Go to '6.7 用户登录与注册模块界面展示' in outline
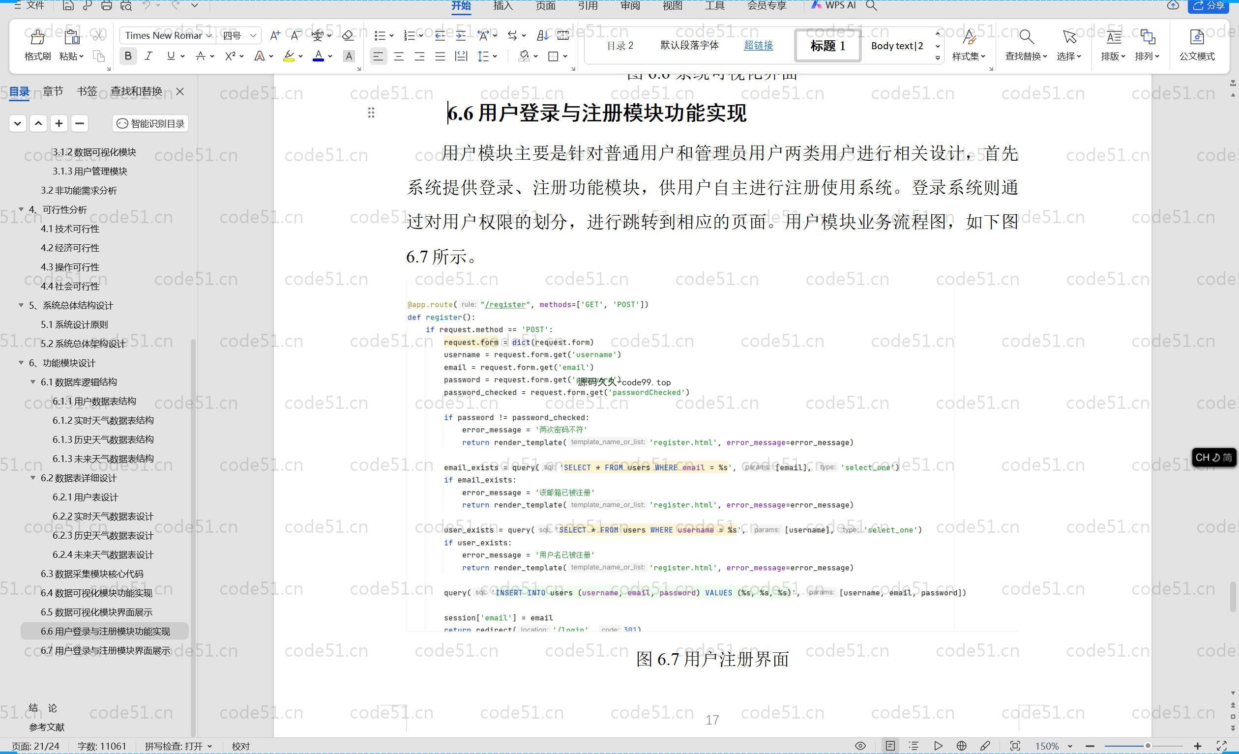This screenshot has height=754, width=1239. coord(105,650)
